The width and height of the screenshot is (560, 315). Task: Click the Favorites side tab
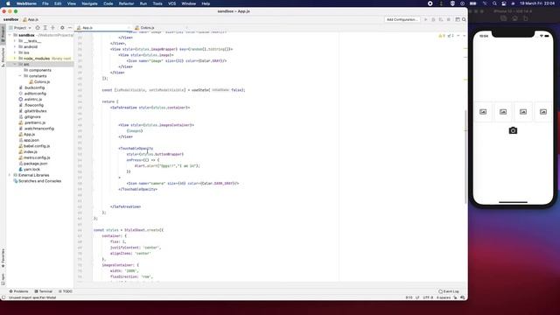coord(3,258)
